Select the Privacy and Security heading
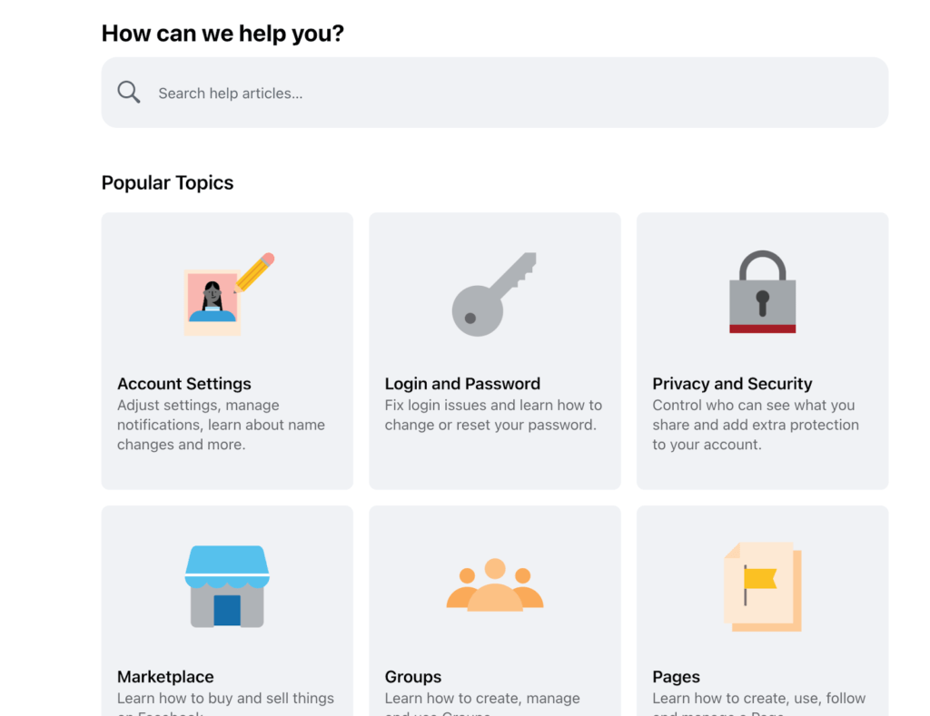This screenshot has width=930, height=716. coord(732,384)
